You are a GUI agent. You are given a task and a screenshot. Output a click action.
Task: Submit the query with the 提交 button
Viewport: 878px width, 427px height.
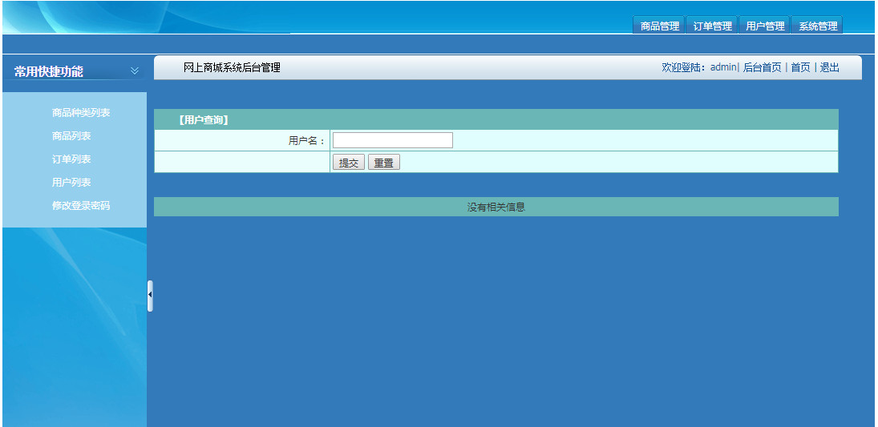click(x=349, y=163)
